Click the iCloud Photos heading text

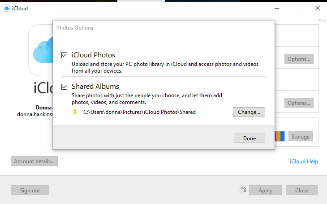pos(93,55)
